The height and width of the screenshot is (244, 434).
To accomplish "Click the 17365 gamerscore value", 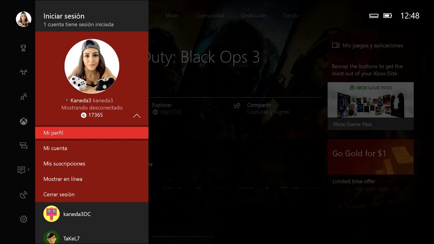I will coord(96,115).
